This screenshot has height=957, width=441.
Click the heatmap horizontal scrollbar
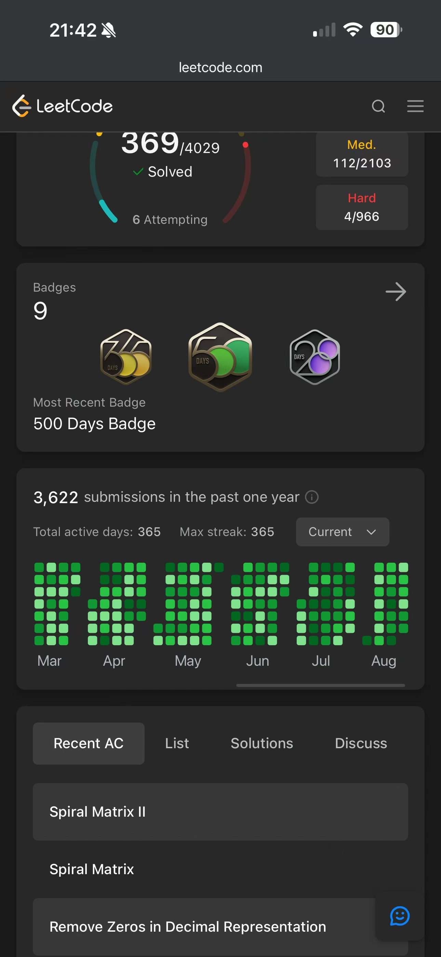tap(320, 686)
